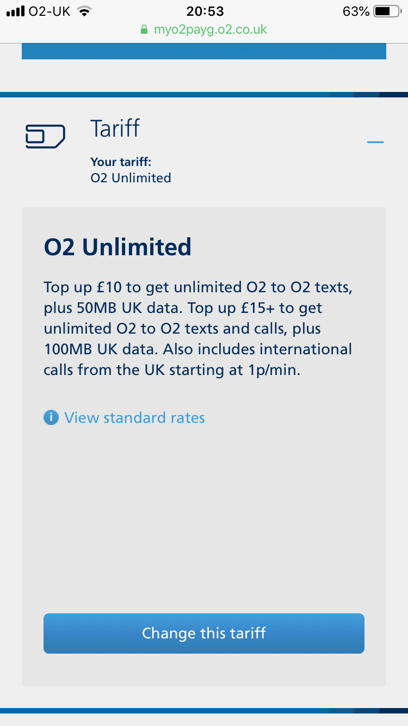
Task: Tap the 20:53 clock in status bar
Action: (205, 11)
